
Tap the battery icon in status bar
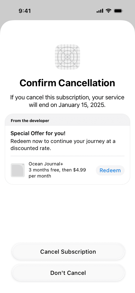tap(118, 11)
